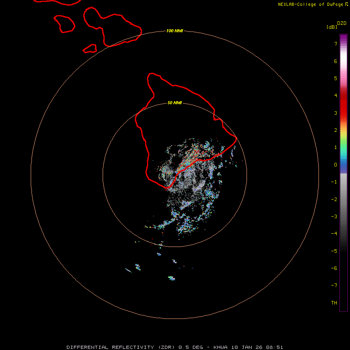Select the -1 value on the colorbar
The width and height of the screenshot is (350, 350).
[334, 182]
